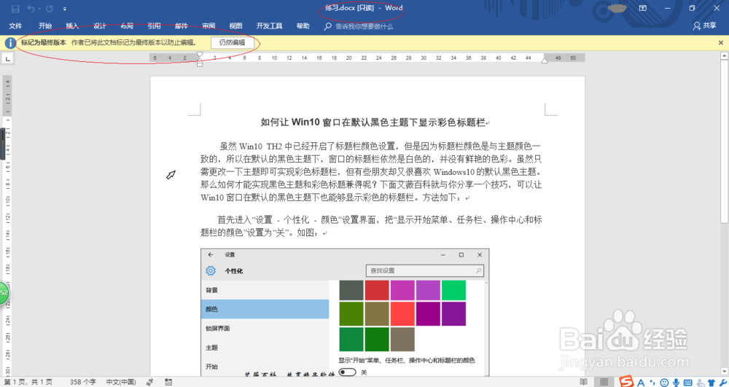Switch to the 邮件 ribbon tab
Image resolution: width=729 pixels, height=387 pixels.
(x=182, y=26)
